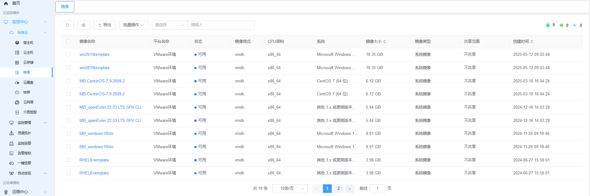Open 云主机 menu item

pyautogui.click(x=28, y=53)
